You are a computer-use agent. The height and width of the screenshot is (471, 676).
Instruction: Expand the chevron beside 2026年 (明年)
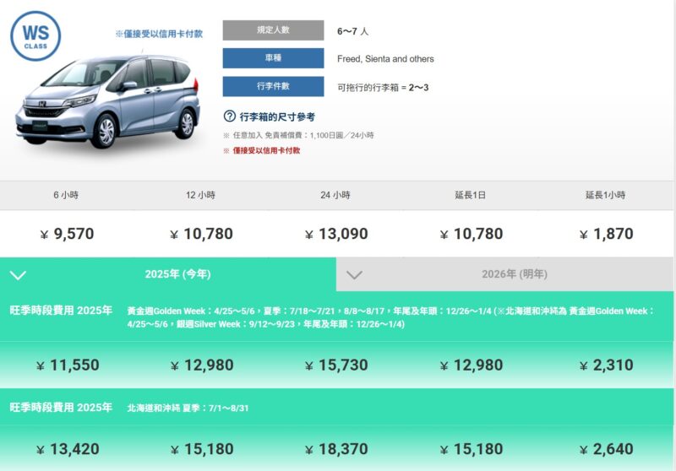click(355, 275)
